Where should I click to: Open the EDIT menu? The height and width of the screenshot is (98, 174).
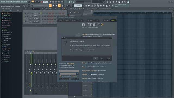(4, 2)
